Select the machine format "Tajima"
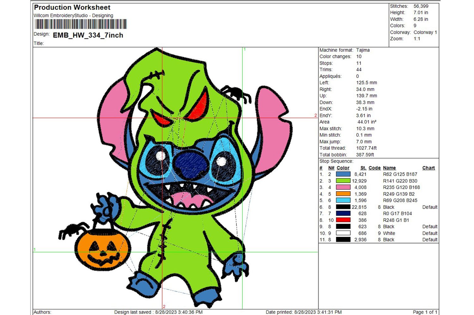Image resolution: width=474 pixels, height=315 pixels. click(363, 50)
